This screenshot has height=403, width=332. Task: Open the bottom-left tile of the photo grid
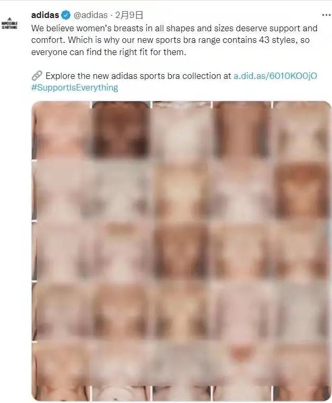click(61, 371)
